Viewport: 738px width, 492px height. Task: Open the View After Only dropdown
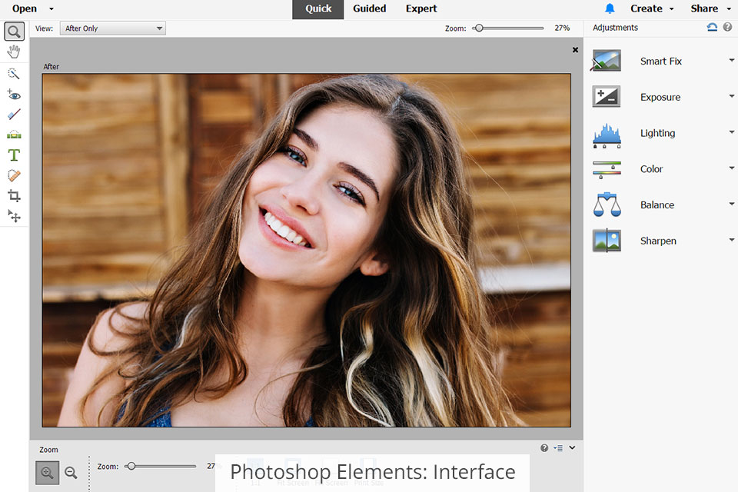tap(113, 28)
